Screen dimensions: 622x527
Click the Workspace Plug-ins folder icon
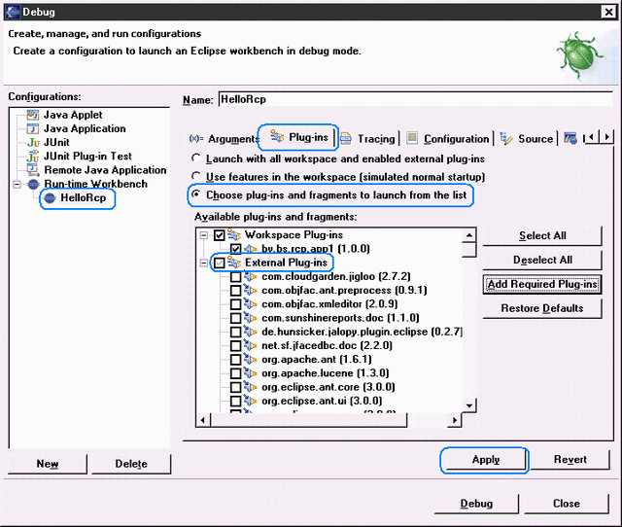click(x=233, y=235)
